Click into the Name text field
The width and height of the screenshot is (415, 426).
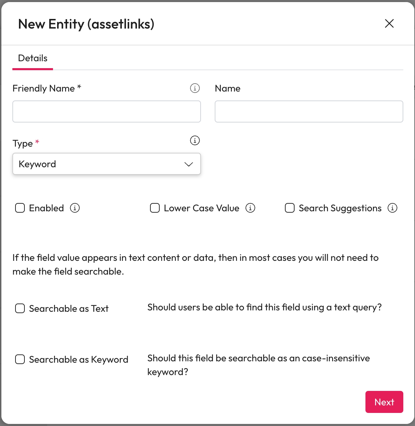click(x=309, y=111)
